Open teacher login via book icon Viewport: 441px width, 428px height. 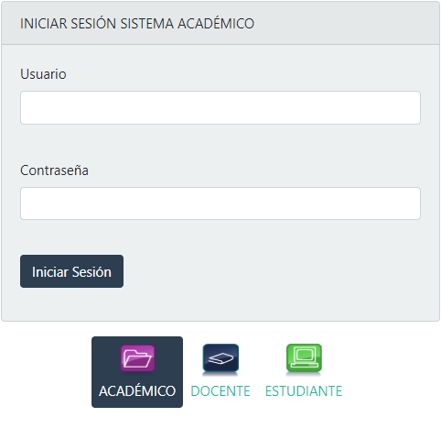(x=220, y=358)
